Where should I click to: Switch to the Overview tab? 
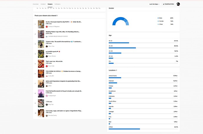[36, 4]
